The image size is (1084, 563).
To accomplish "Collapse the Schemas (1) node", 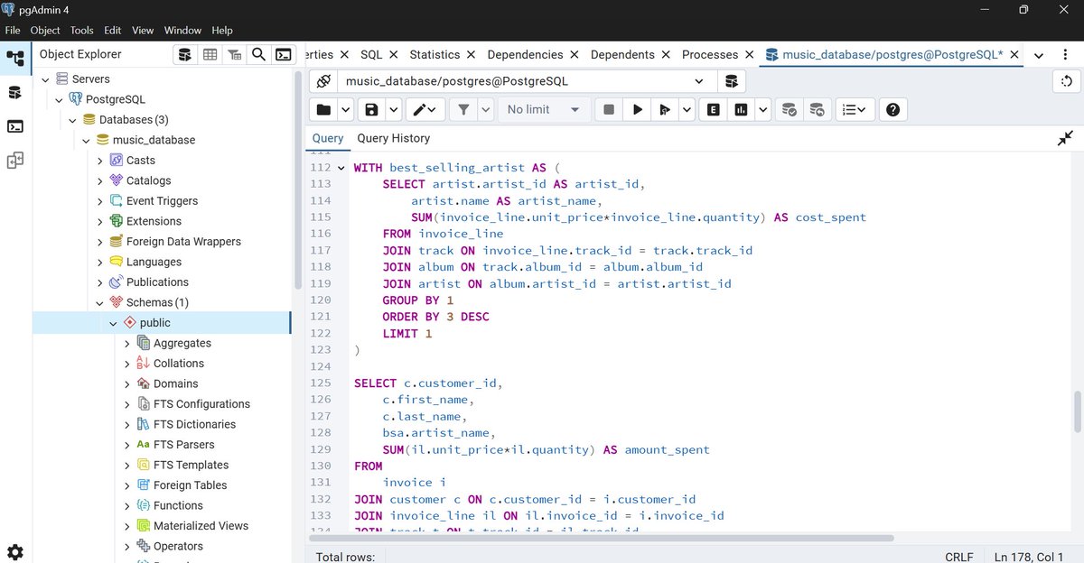I will tap(100, 302).
